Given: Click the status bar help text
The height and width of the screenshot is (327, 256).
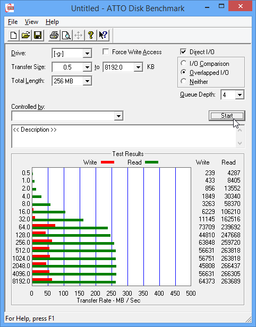Looking at the screenshot, I should [x=30, y=319].
